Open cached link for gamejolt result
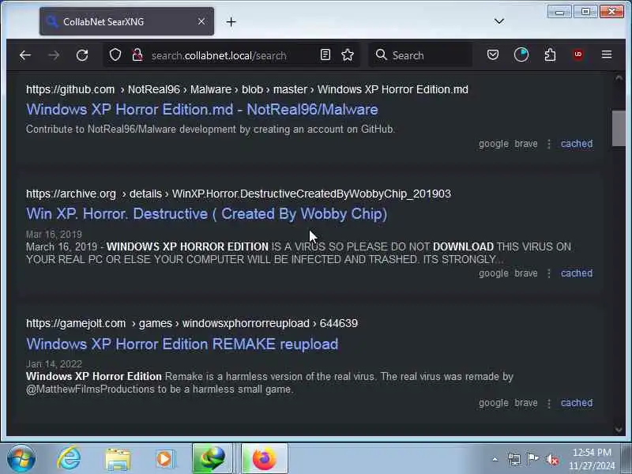 pyautogui.click(x=577, y=403)
